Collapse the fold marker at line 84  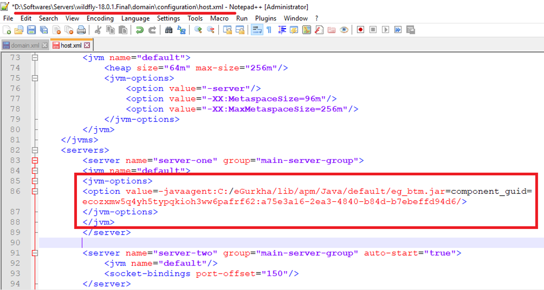(x=35, y=171)
